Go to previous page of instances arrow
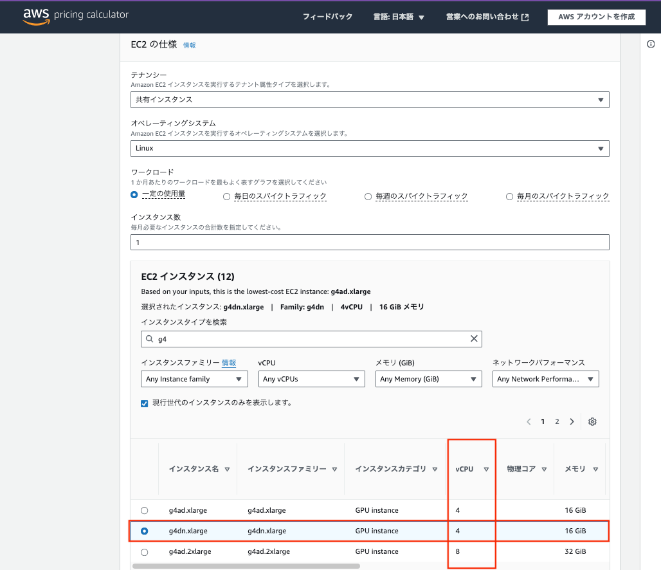The image size is (661, 570). pyautogui.click(x=529, y=421)
